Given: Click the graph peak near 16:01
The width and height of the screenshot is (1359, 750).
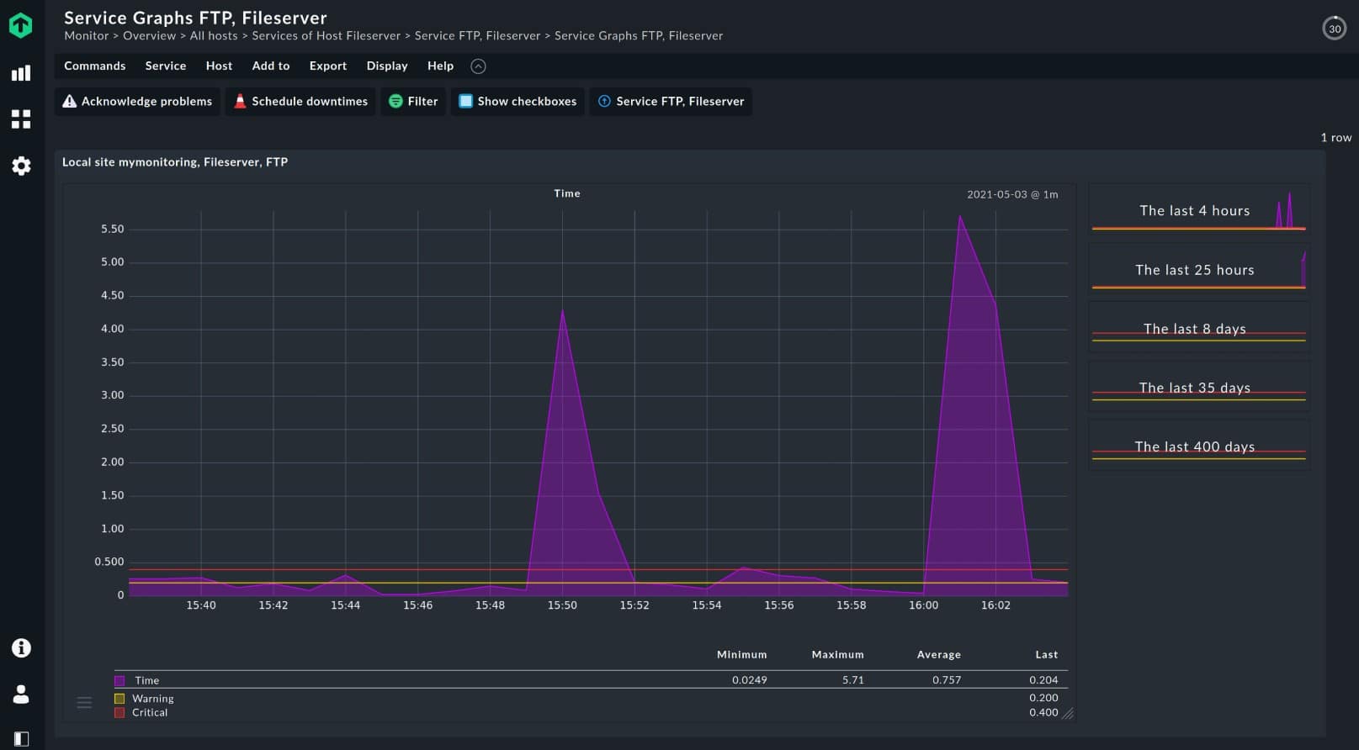Looking at the screenshot, I should click(x=959, y=217).
